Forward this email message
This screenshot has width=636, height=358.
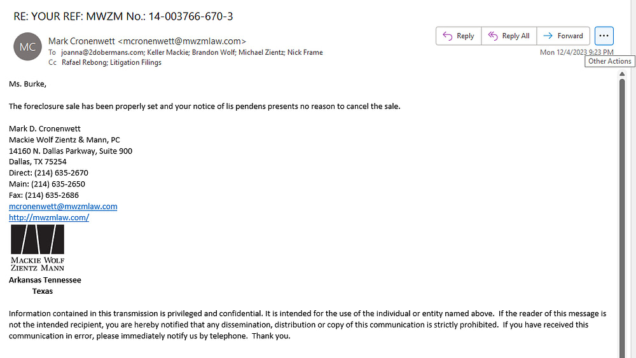tap(563, 36)
